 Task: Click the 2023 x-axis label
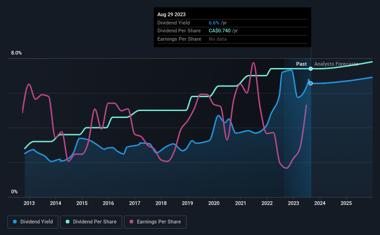[293, 203]
